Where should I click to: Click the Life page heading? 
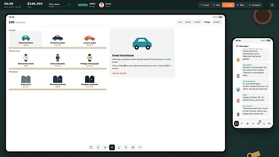pyautogui.click(x=12, y=22)
